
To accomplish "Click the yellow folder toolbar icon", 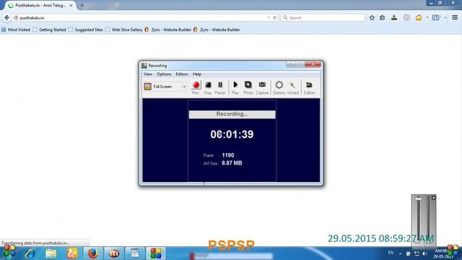I will 419,17.
